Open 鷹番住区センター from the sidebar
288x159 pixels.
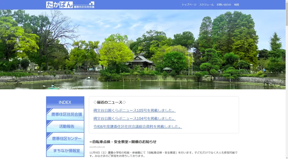65,139
